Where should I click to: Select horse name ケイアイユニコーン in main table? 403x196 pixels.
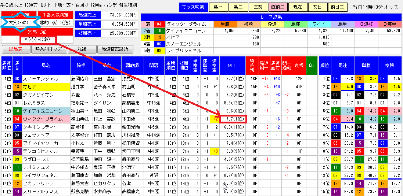[46, 111]
